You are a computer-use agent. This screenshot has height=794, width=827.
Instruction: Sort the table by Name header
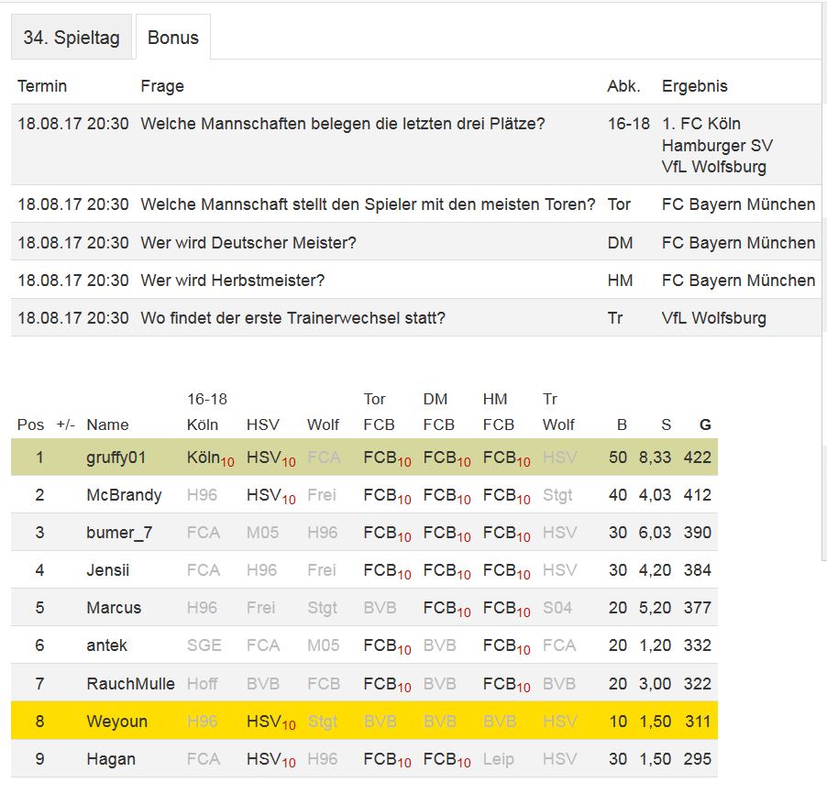pyautogui.click(x=107, y=425)
